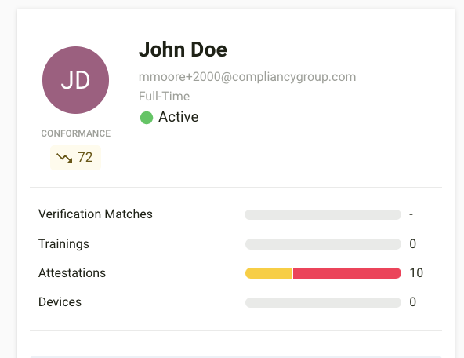Open the Devices row label
464x358 pixels.
[60, 302]
